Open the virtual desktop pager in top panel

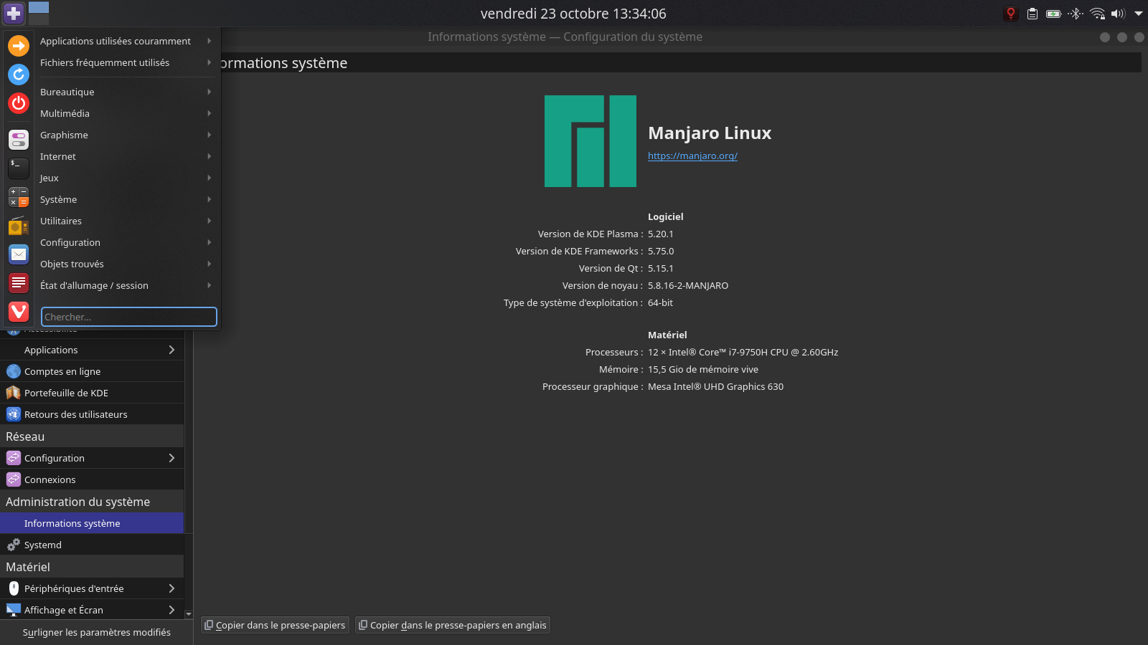(x=39, y=13)
